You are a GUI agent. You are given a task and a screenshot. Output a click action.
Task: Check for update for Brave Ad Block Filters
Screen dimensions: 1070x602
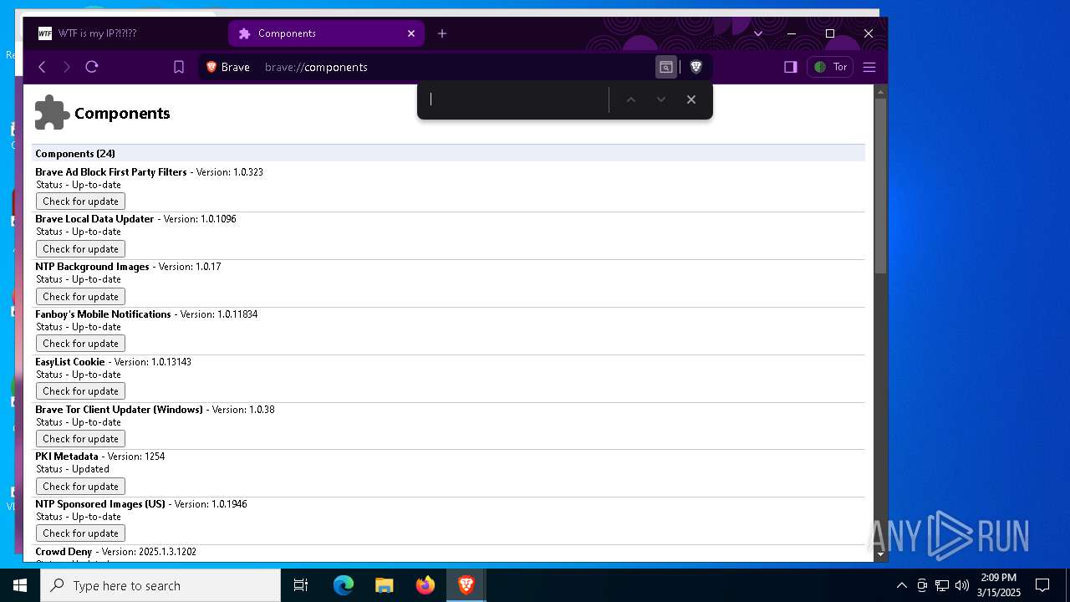(80, 202)
